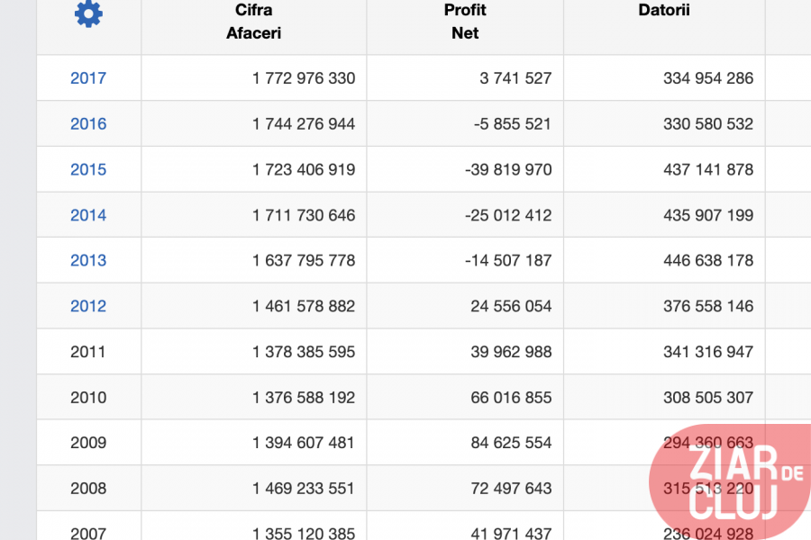Screen dimensions: 811x540
Task: Select the profit value 3 741 527
Action: [x=515, y=78]
